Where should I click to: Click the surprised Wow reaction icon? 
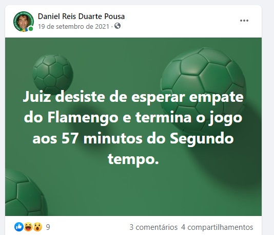(x=37, y=227)
